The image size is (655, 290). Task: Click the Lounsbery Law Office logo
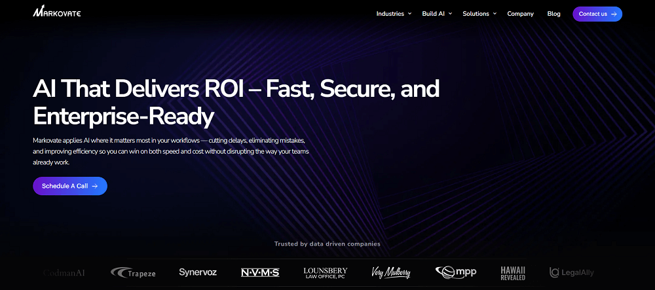[x=326, y=272]
